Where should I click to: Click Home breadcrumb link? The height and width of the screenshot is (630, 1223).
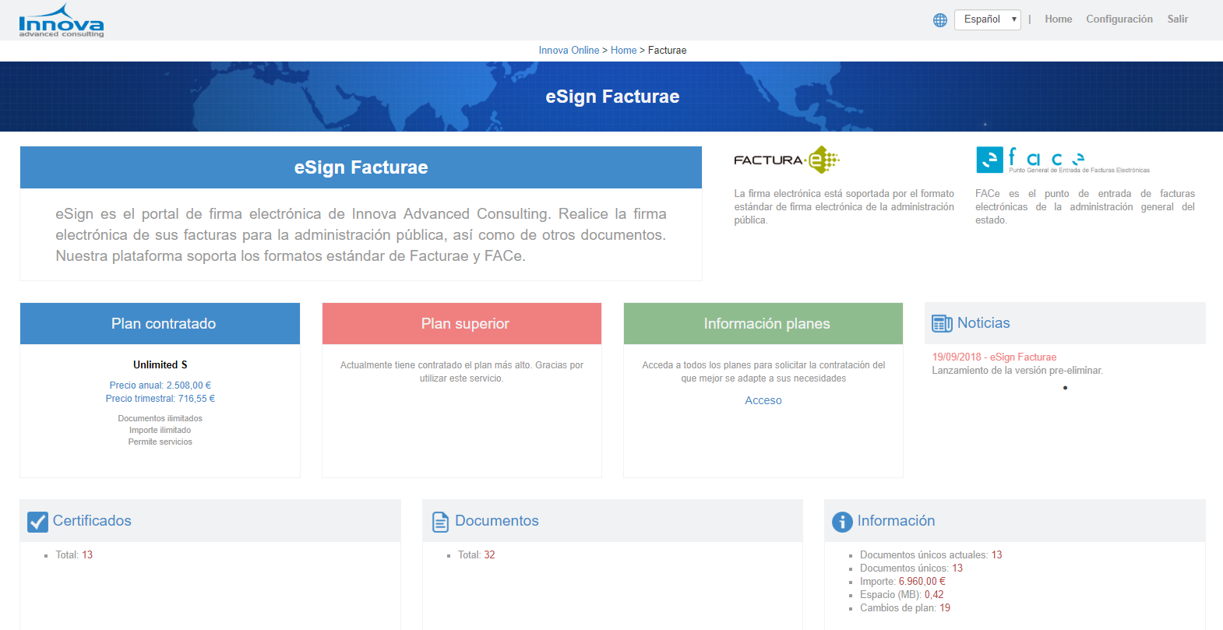(623, 51)
